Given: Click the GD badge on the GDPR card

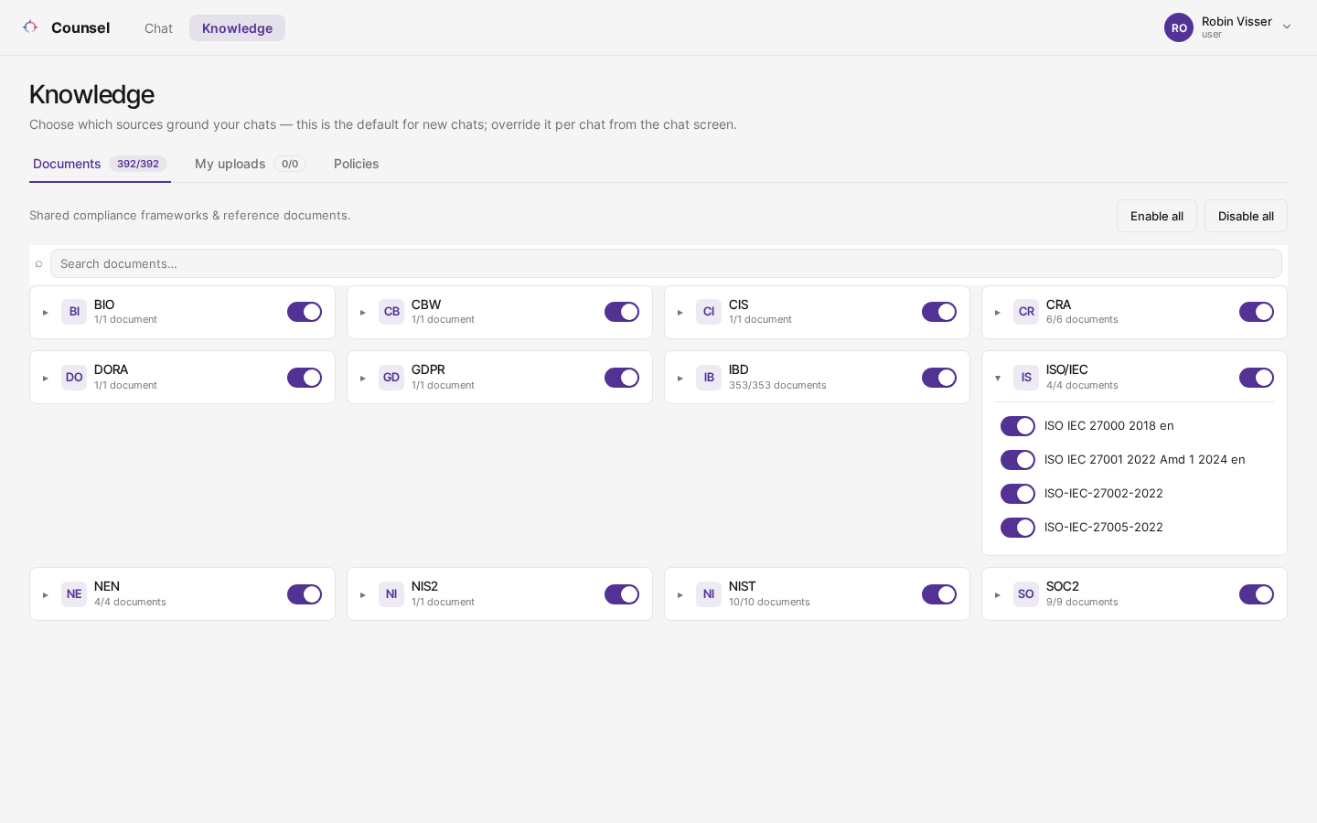Looking at the screenshot, I should [391, 378].
